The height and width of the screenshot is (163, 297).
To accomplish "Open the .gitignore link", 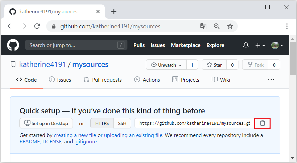I will 85,142.
